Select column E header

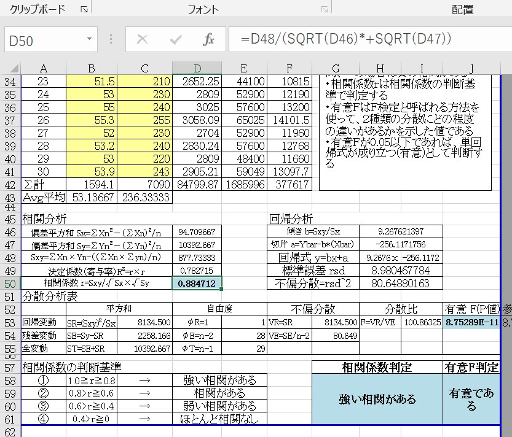[244, 69]
